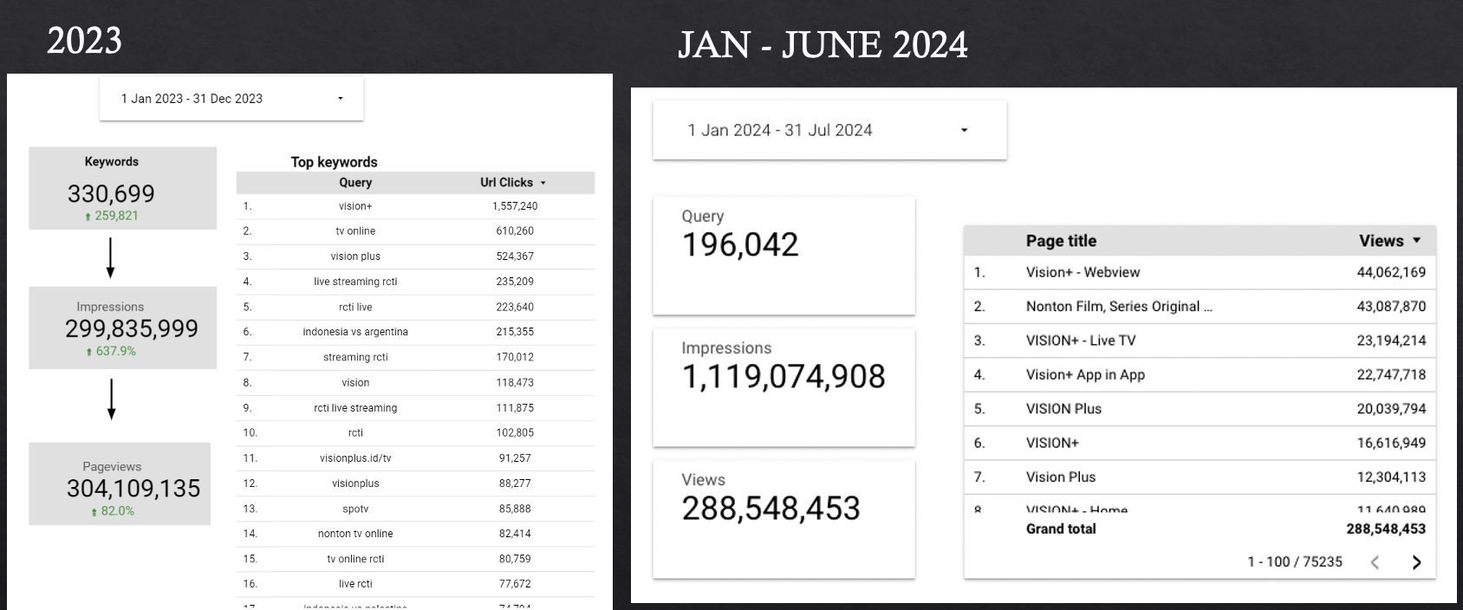Screen dimensions: 1463x610
Task: Click the Views column sort arrow
Action: (1417, 241)
